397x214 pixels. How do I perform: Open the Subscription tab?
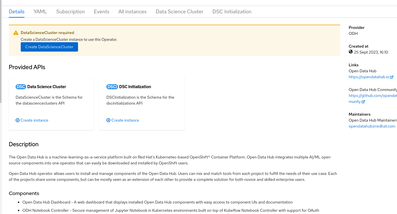pyautogui.click(x=70, y=12)
